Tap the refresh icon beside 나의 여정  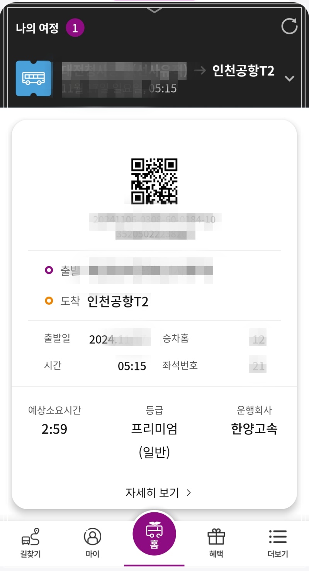(289, 27)
